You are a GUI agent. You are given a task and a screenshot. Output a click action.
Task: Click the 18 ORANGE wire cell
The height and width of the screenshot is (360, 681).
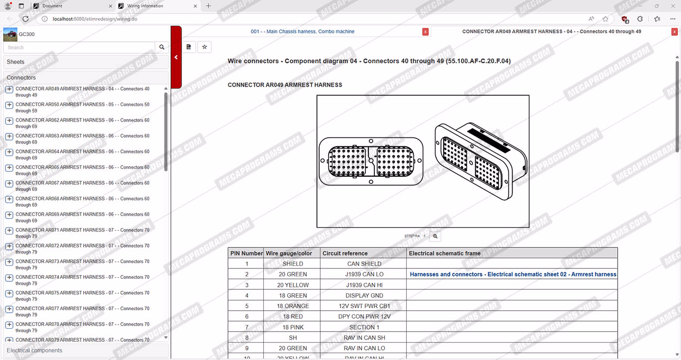pyautogui.click(x=293, y=306)
